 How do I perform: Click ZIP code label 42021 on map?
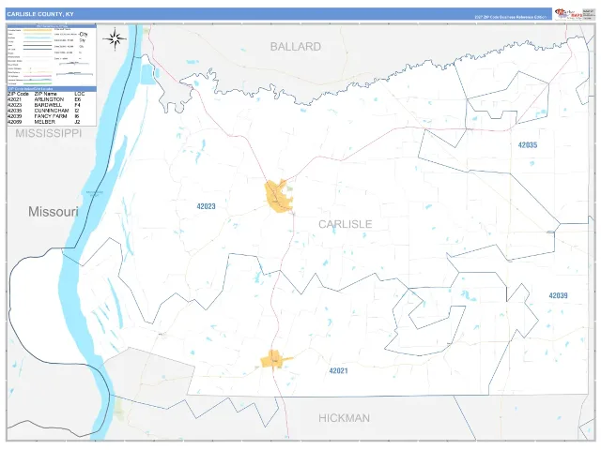pyautogui.click(x=338, y=371)
